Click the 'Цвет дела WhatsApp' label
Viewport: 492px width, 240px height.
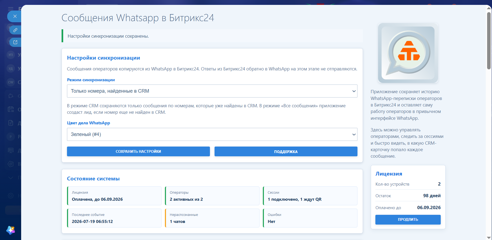(88, 123)
